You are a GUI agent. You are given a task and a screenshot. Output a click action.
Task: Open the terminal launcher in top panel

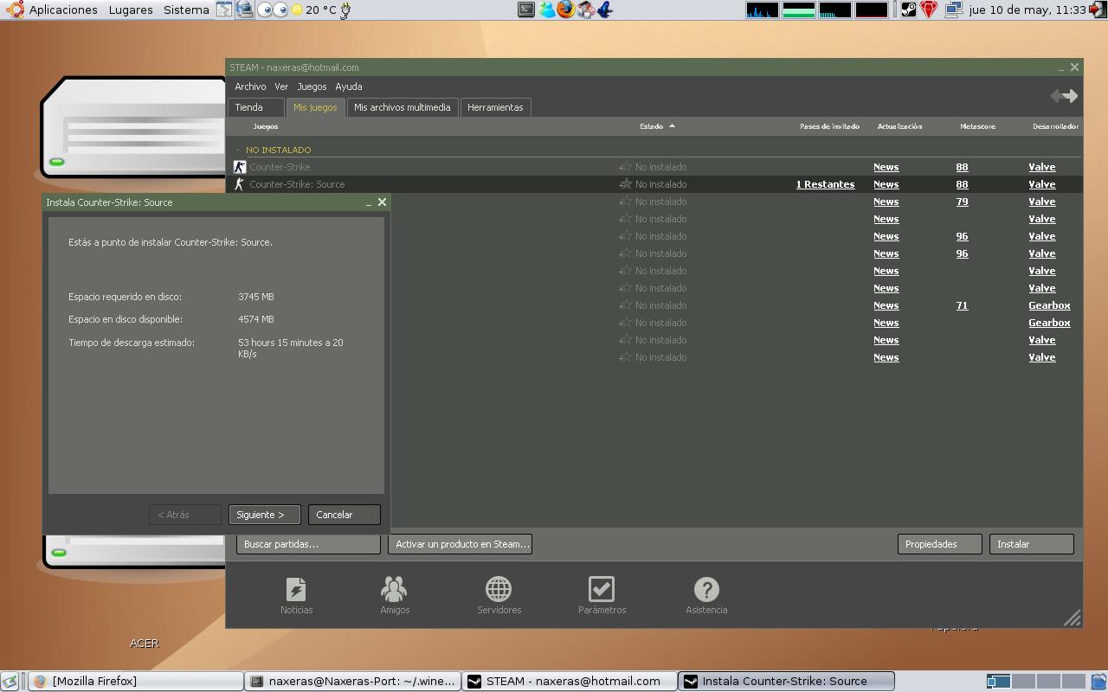tap(526, 10)
